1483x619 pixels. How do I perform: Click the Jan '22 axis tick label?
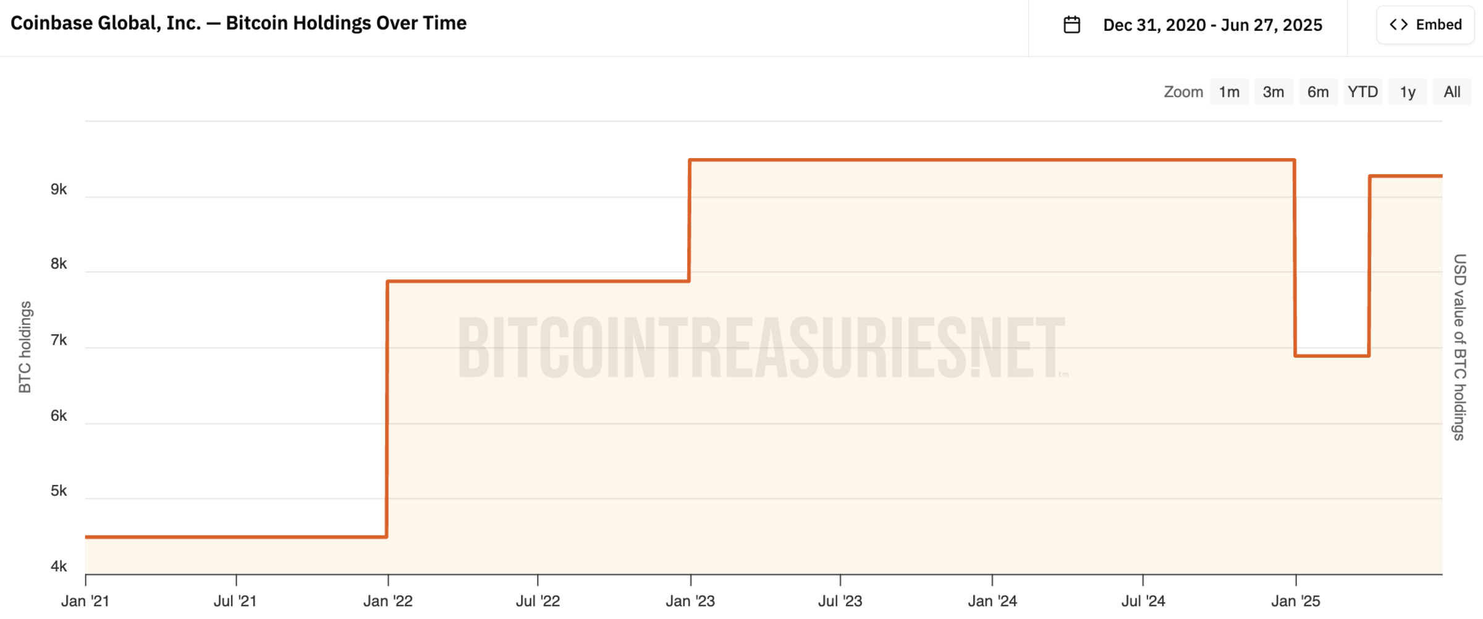coord(388,601)
